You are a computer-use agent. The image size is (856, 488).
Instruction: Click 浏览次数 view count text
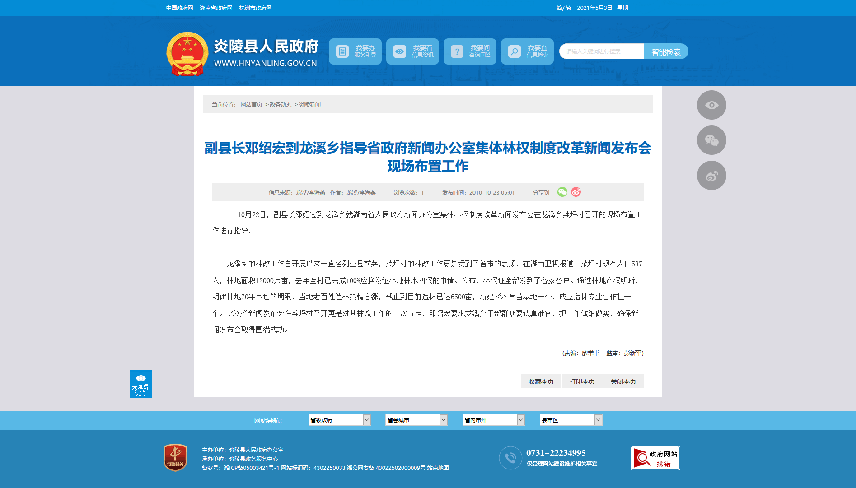409,193
